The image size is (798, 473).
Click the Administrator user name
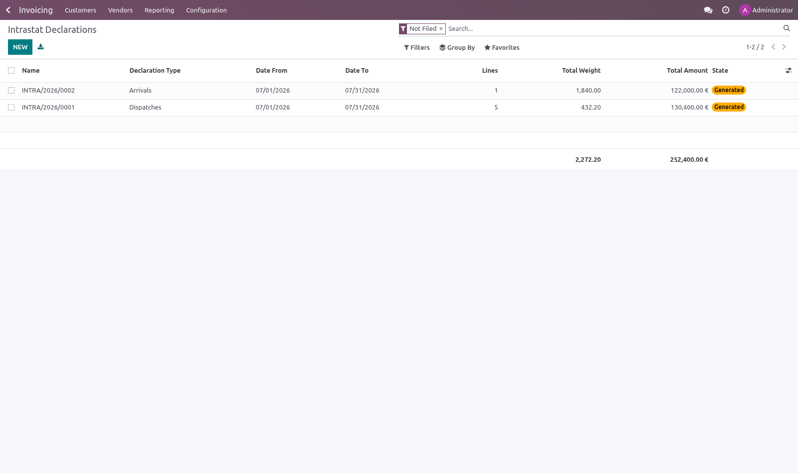[x=772, y=10]
